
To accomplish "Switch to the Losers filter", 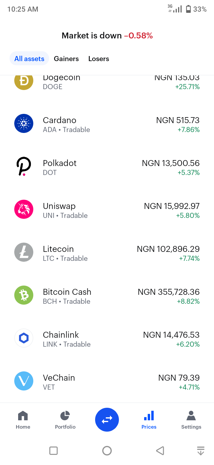I will point(99,59).
